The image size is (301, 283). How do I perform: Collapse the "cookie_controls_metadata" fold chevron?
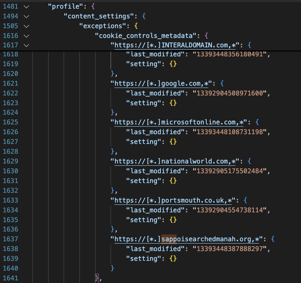26,36
